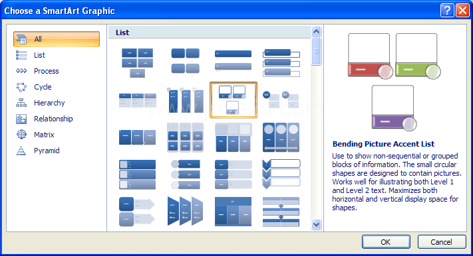The height and width of the screenshot is (256, 473).
Task: Click the highlighted Bending Picture Accent List thumbnail
Action: [234, 100]
